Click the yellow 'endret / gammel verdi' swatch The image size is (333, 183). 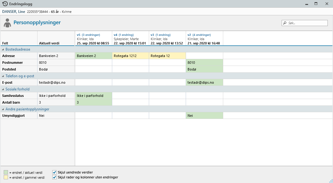point(6,177)
